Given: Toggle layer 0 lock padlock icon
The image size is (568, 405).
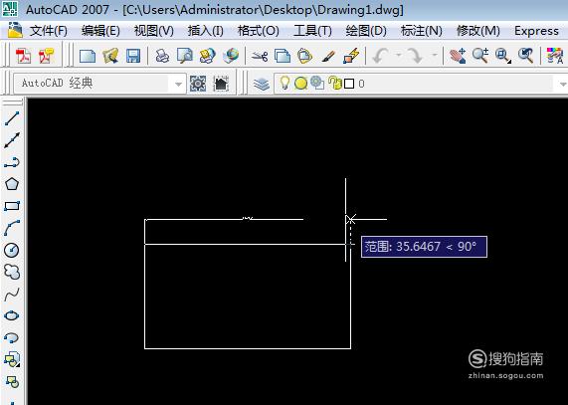Looking at the screenshot, I should (x=334, y=84).
